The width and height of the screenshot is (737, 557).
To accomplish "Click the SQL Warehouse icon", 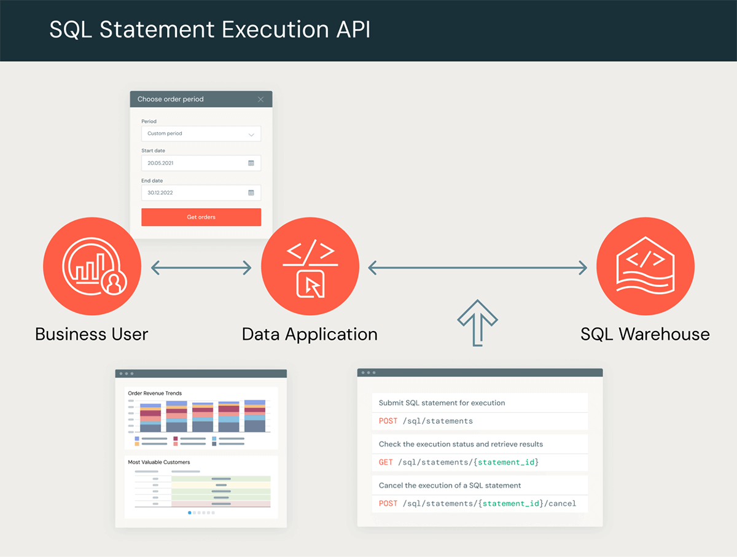I will point(645,267).
